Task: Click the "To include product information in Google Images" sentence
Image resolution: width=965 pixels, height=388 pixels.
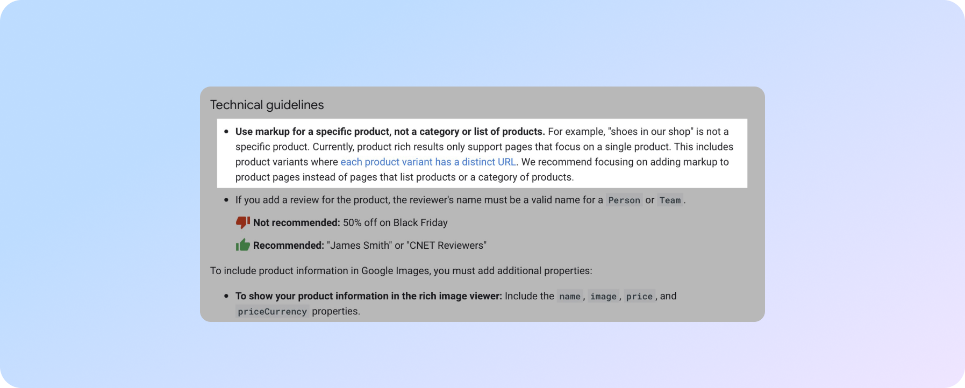Action: (401, 270)
